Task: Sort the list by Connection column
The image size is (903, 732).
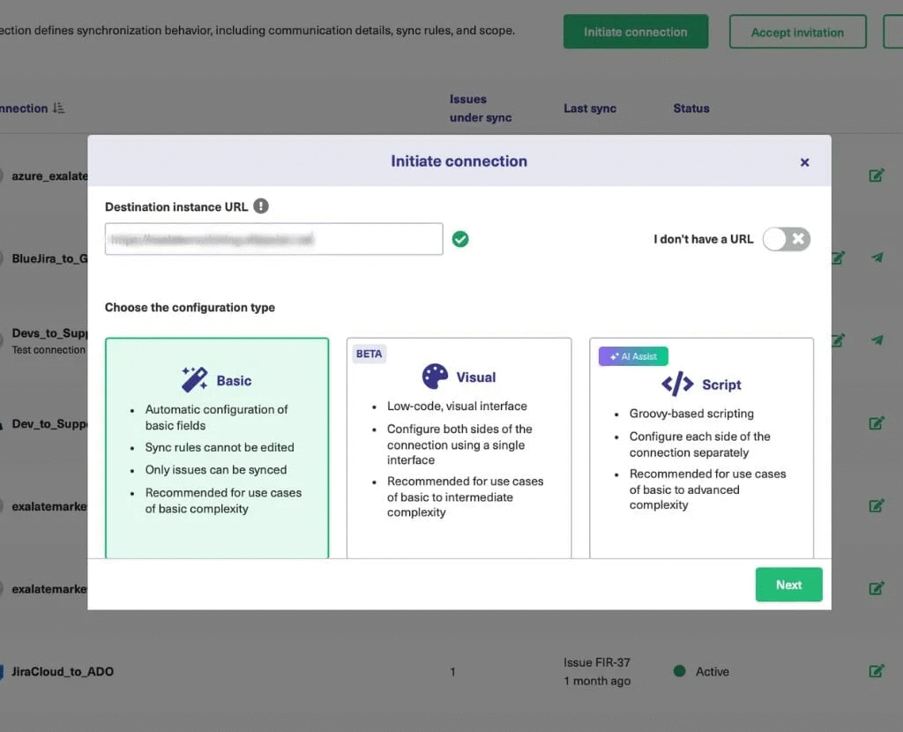Action: [x=58, y=108]
